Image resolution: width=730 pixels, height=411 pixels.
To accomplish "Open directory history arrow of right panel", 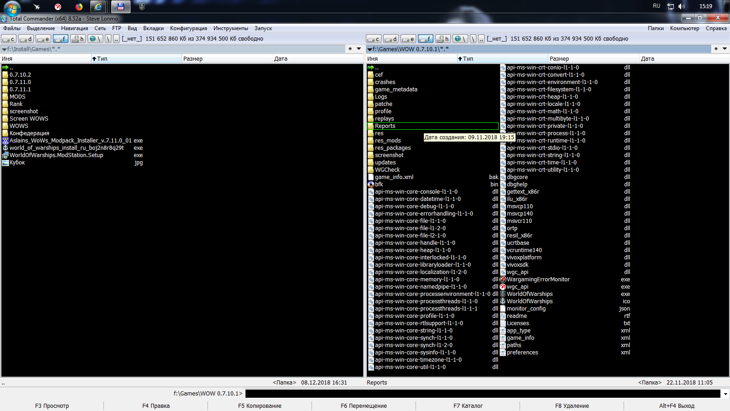I will click(x=725, y=49).
